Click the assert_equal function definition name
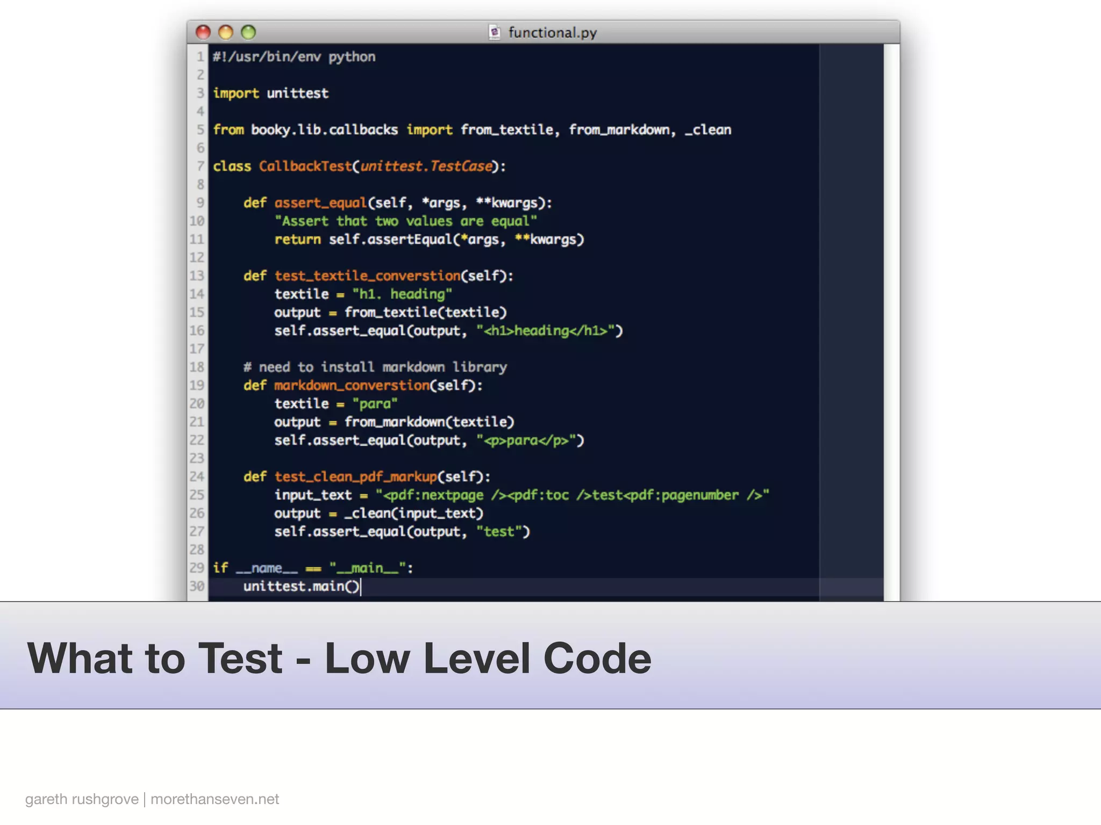Screen dimensions: 1101x825 320,202
